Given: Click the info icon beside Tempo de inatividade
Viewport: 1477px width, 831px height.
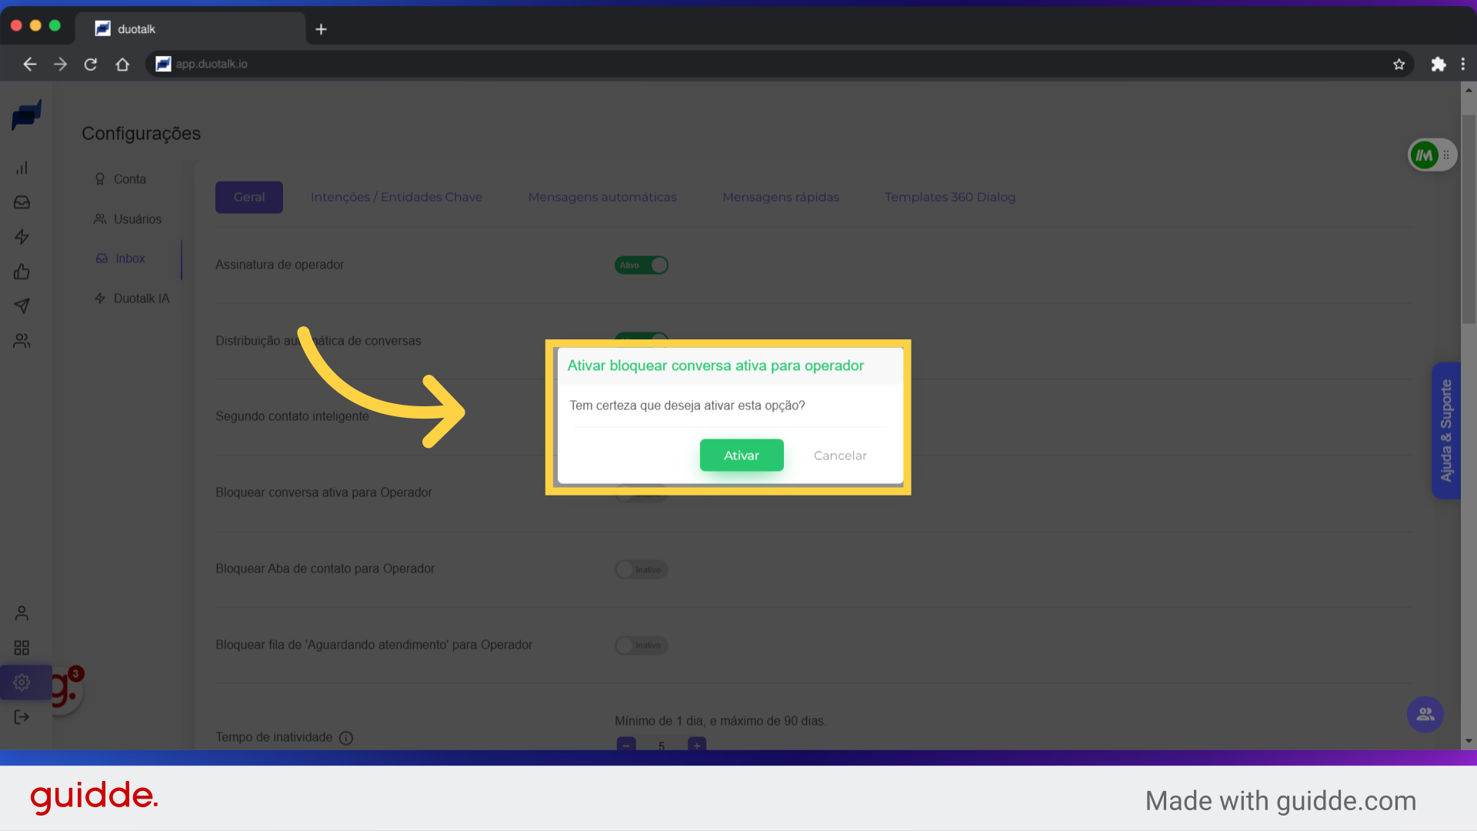Looking at the screenshot, I should coord(346,738).
